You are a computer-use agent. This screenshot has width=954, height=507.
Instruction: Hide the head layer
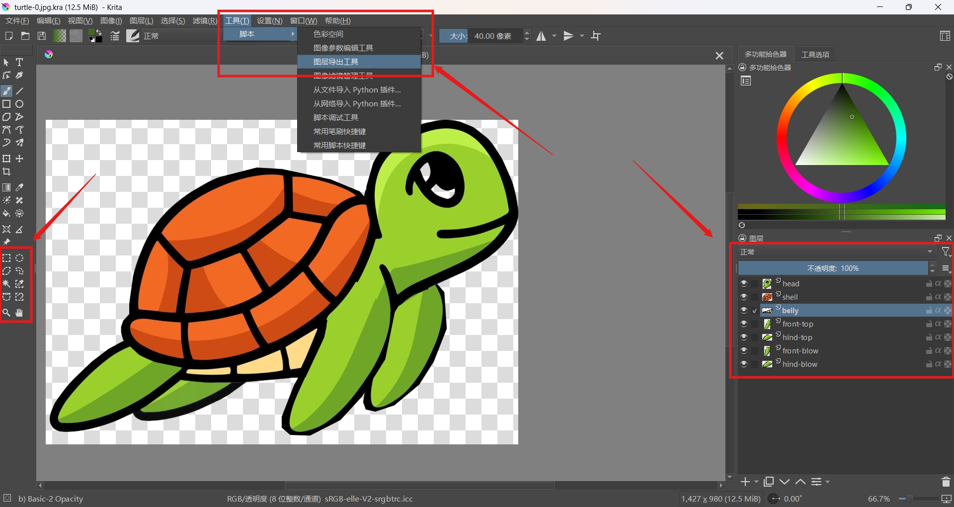point(744,283)
